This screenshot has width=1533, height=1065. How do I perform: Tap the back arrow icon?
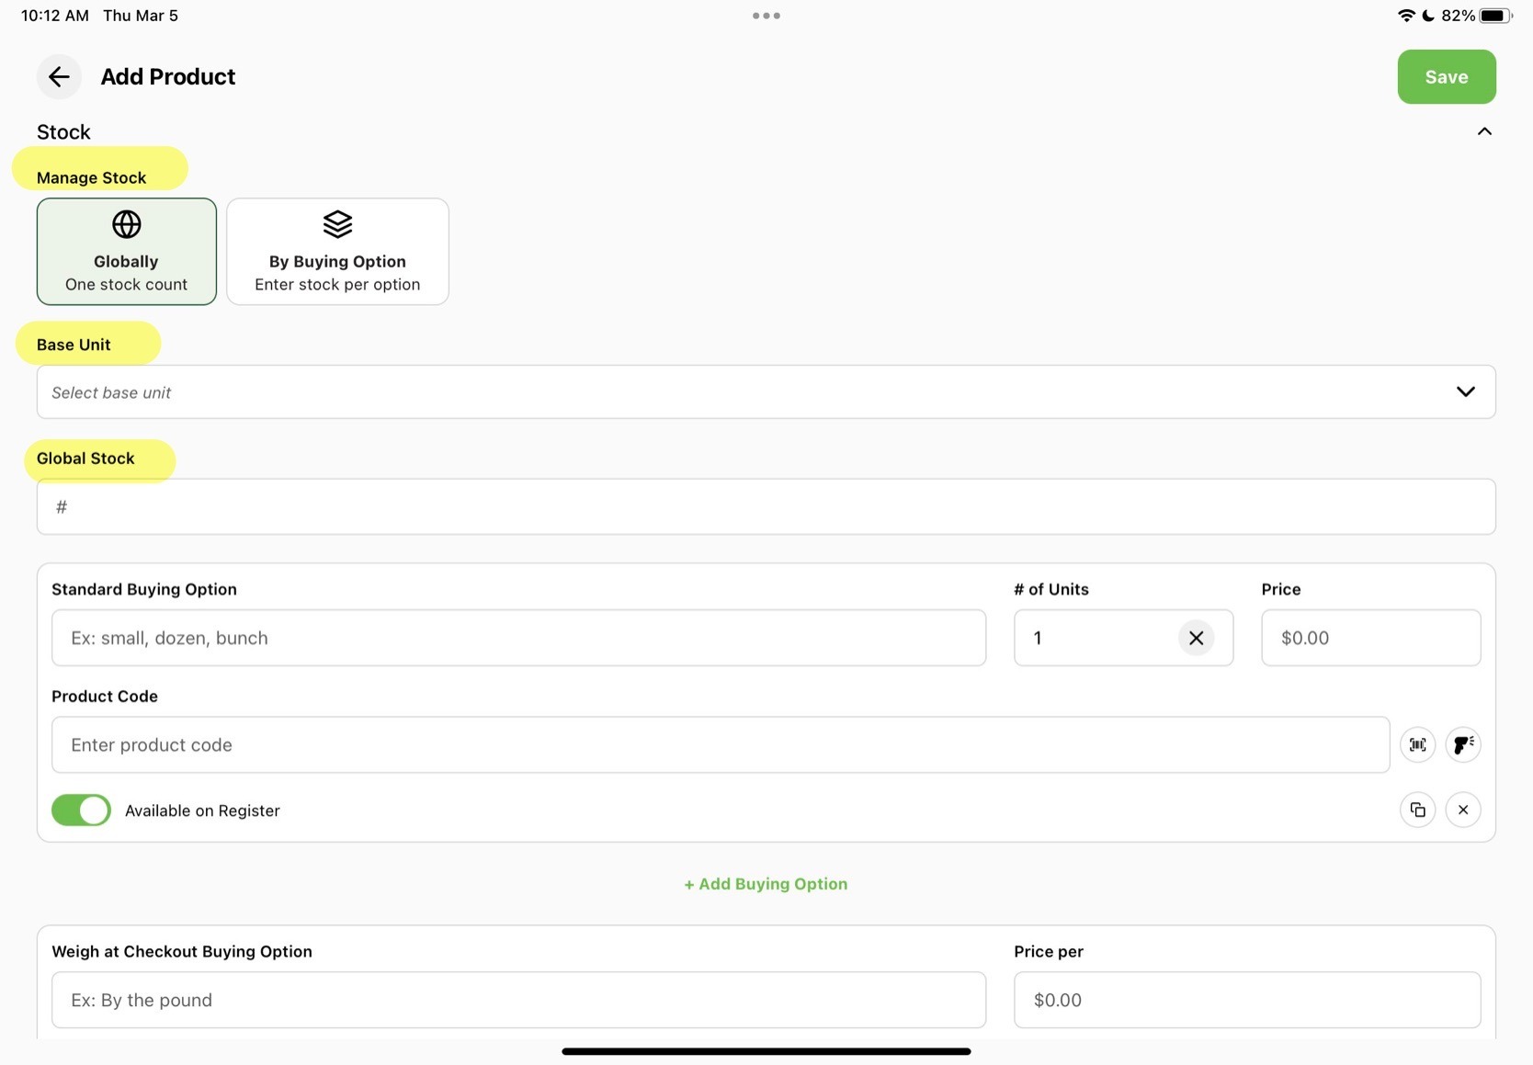59,77
